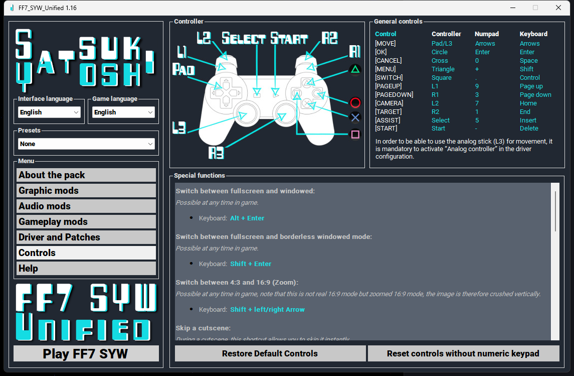Screen dimensions: 574x376
Task: Click the Controller column header
Action: tap(446, 34)
